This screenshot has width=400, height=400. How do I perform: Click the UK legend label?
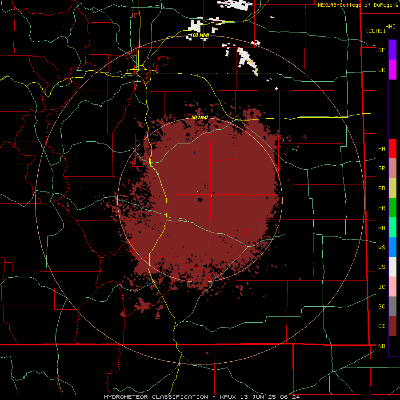point(381,70)
